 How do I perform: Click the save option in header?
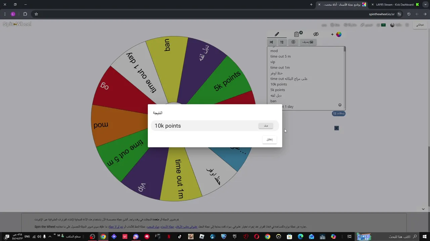tap(335, 25)
